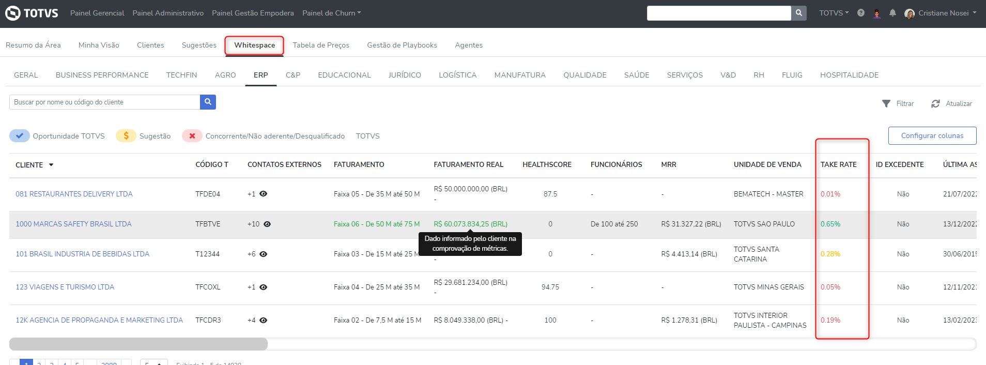Click the blue client search button

(208, 102)
